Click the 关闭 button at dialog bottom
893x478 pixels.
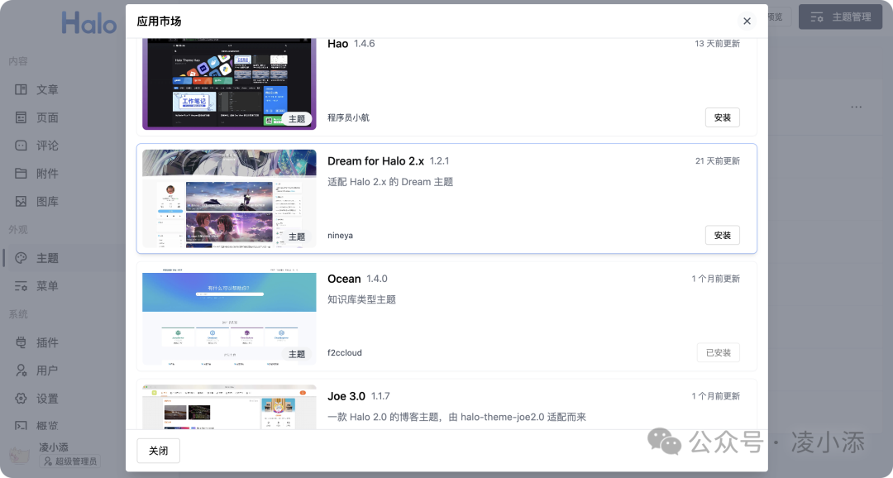tap(158, 451)
